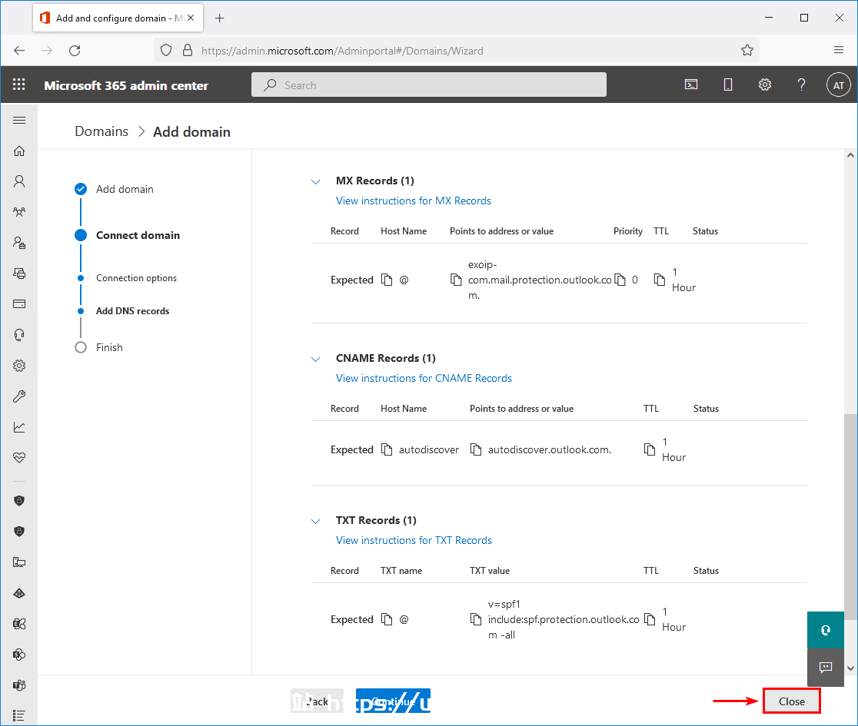
Task: Open header Settings gear
Action: pyautogui.click(x=765, y=85)
